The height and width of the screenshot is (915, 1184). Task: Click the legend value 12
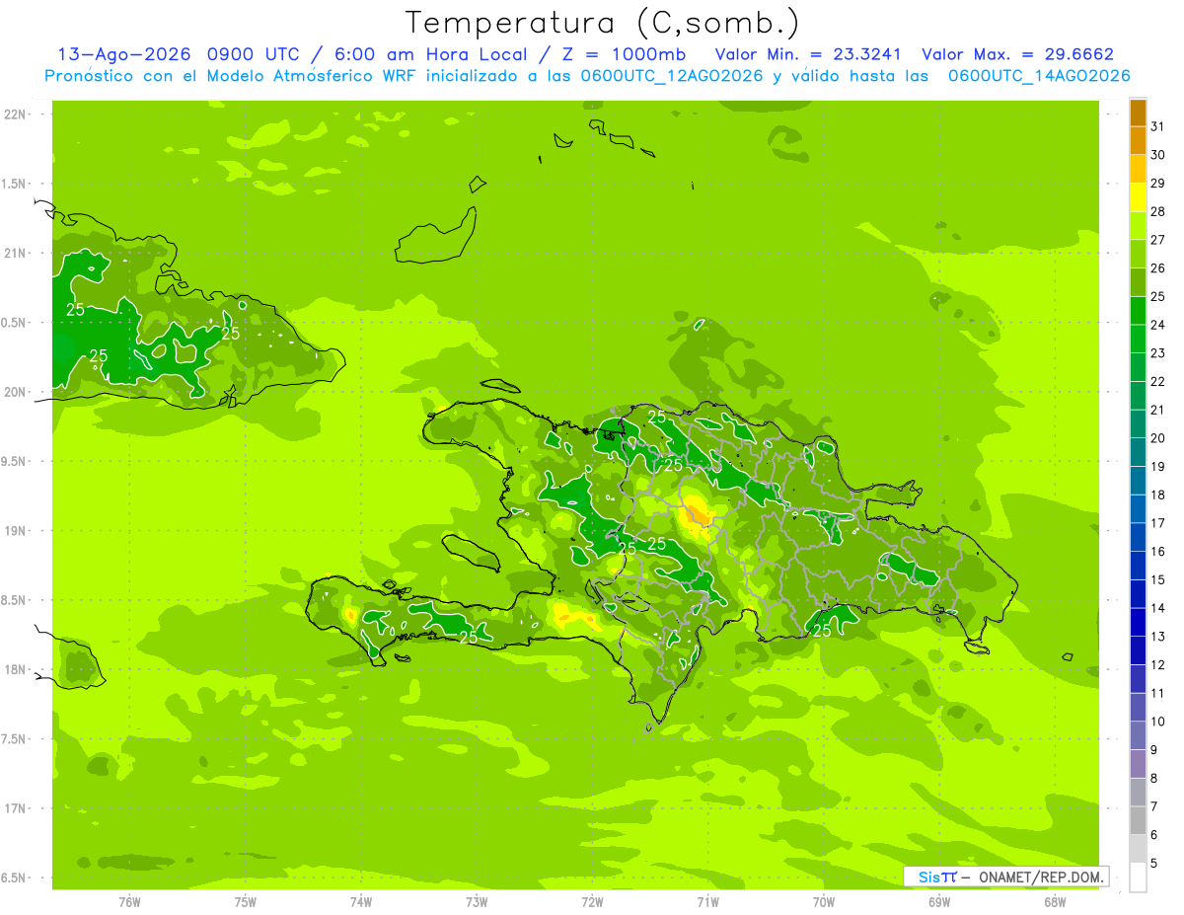click(1157, 664)
